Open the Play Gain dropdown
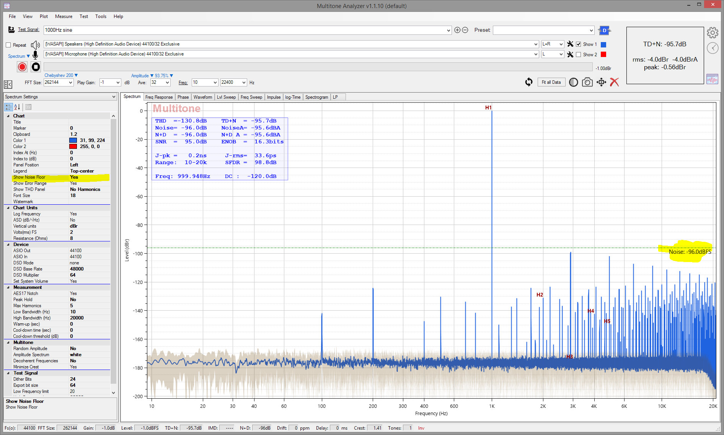The height and width of the screenshot is (435, 724). point(118,83)
